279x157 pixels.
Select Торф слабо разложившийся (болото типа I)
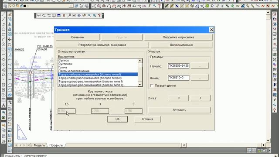pos(98,75)
